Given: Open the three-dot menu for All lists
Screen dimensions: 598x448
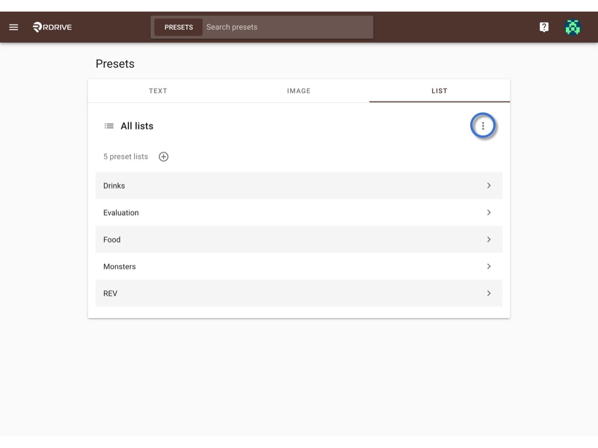Looking at the screenshot, I should (x=483, y=126).
